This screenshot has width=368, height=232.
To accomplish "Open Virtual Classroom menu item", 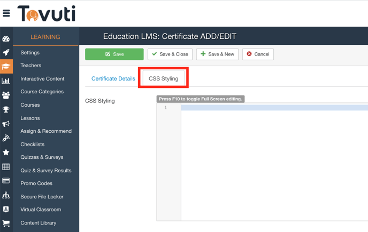I will [x=41, y=210].
